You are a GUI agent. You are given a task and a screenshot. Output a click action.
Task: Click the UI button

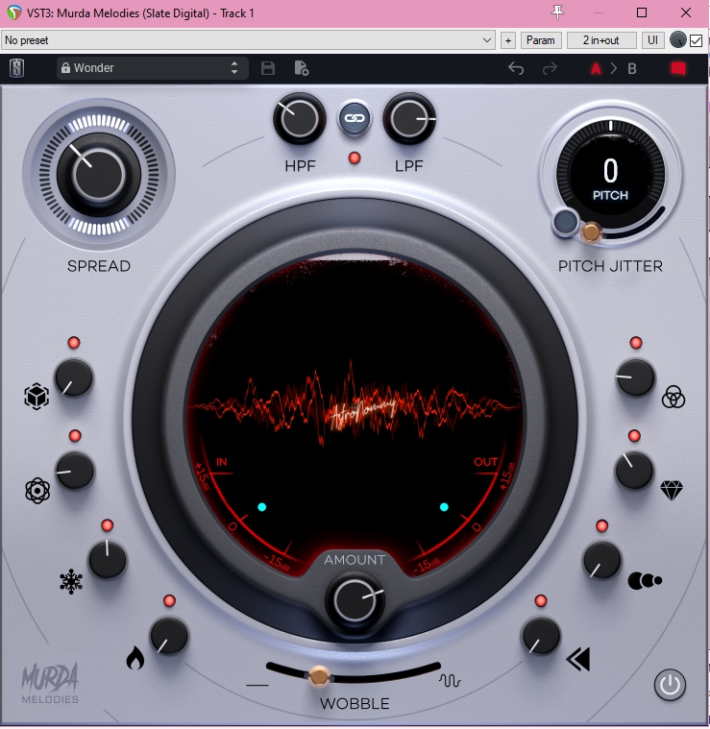tap(652, 40)
